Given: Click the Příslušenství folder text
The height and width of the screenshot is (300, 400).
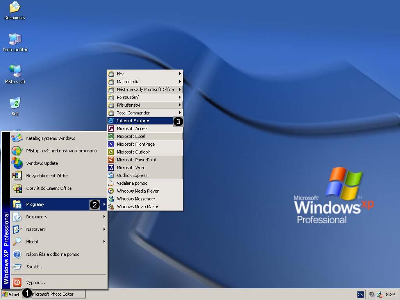Looking at the screenshot, I should 129,105.
